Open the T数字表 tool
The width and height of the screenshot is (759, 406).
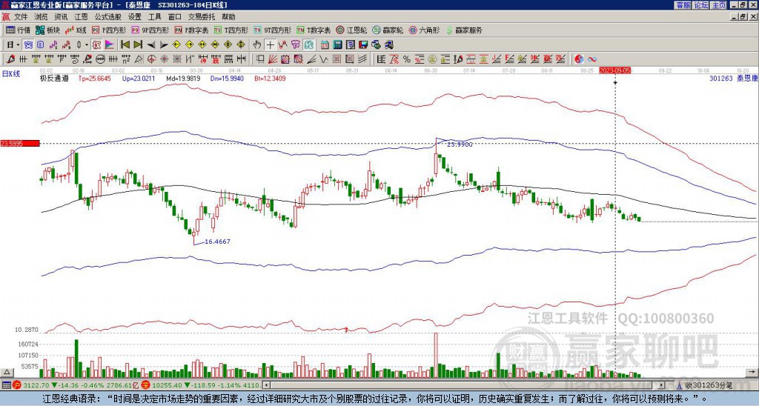314,30
